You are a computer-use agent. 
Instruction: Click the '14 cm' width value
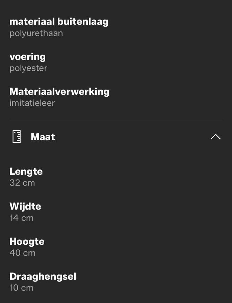coord(22,218)
